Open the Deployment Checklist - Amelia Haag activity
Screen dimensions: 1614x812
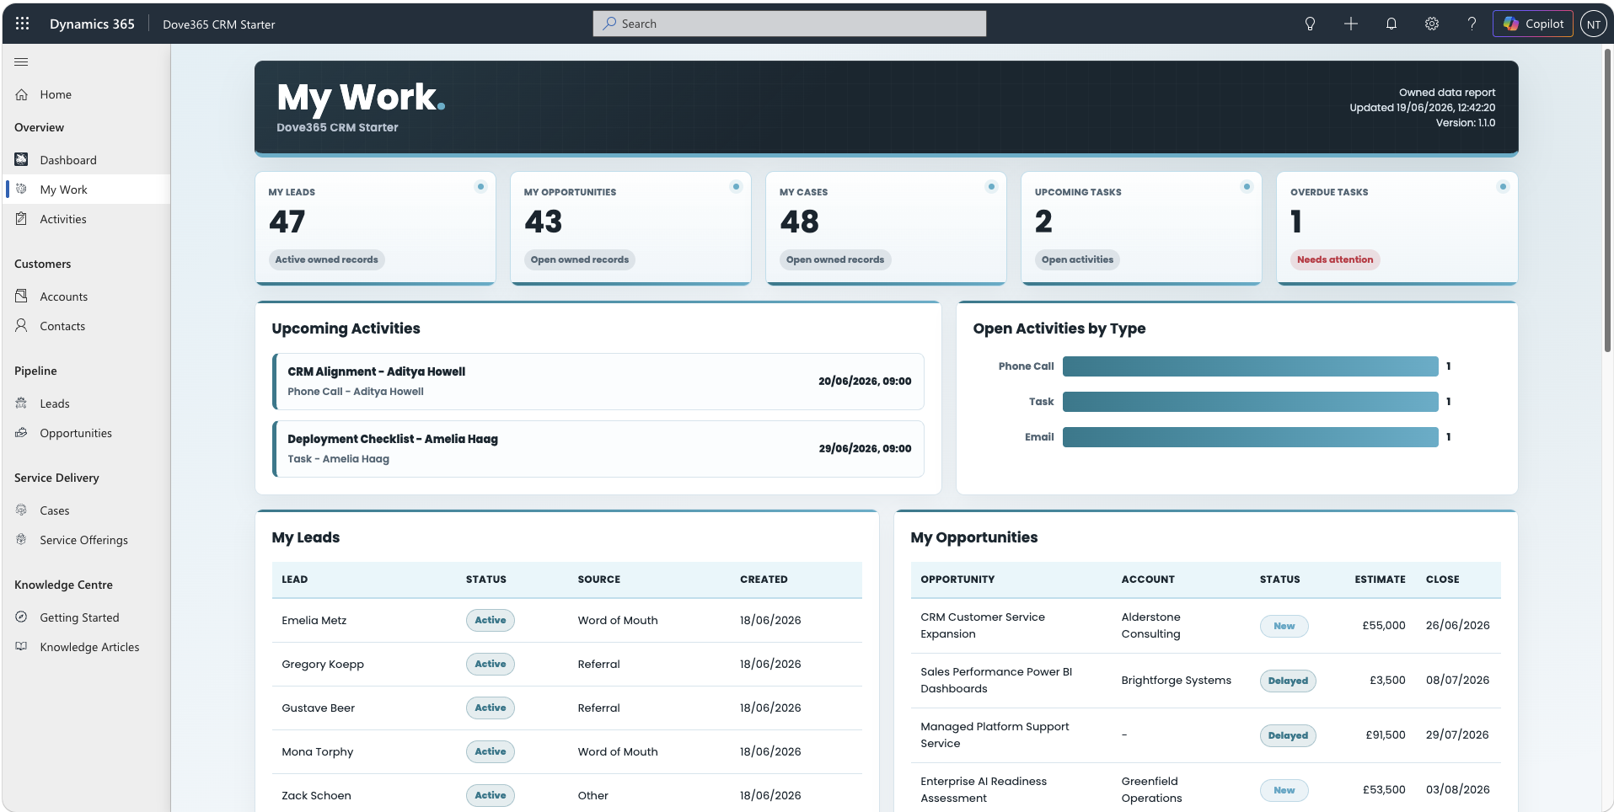point(598,449)
